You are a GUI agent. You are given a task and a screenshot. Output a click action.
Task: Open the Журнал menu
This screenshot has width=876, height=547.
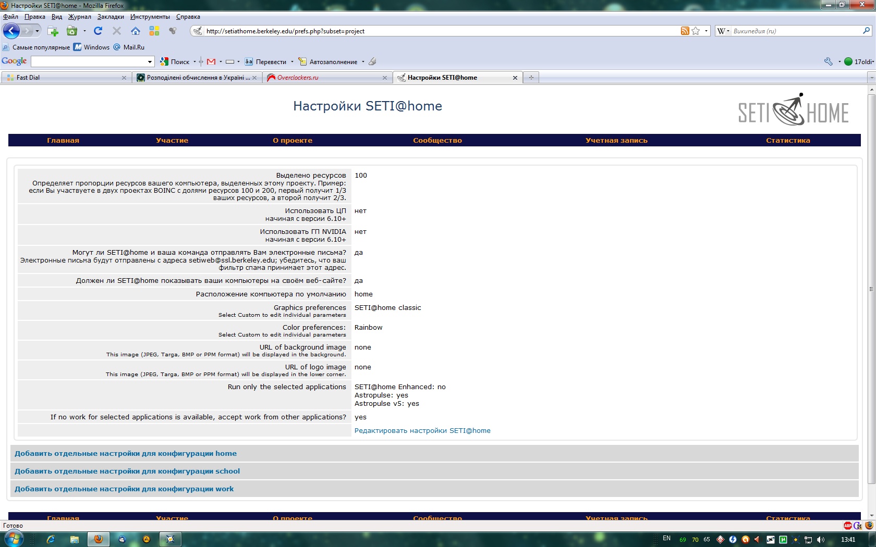click(80, 17)
